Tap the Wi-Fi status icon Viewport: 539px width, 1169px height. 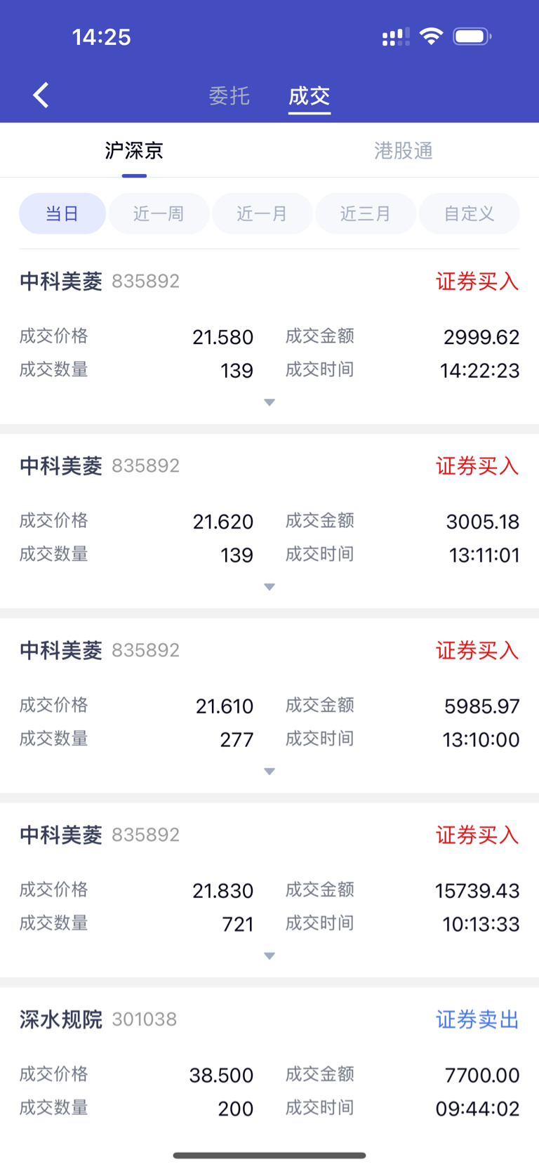[x=431, y=36]
